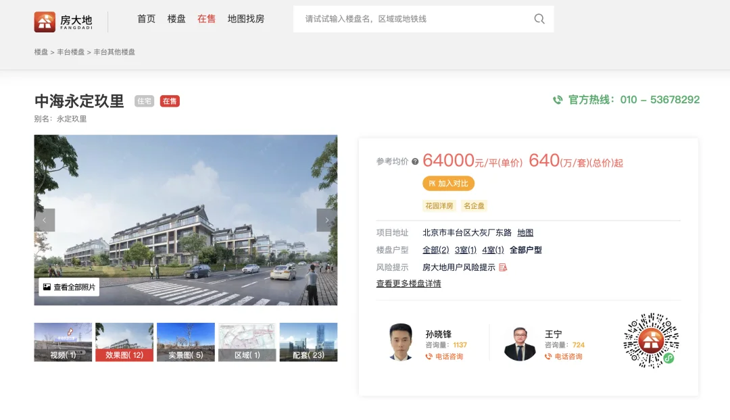The height and width of the screenshot is (420, 730).
Task: Open the 地图 link beside address
Action: coord(525,232)
